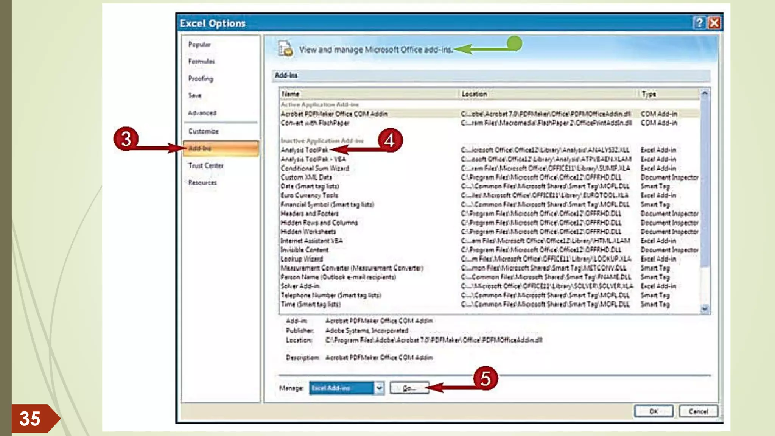Select the Solver Add-in entry

click(x=300, y=286)
